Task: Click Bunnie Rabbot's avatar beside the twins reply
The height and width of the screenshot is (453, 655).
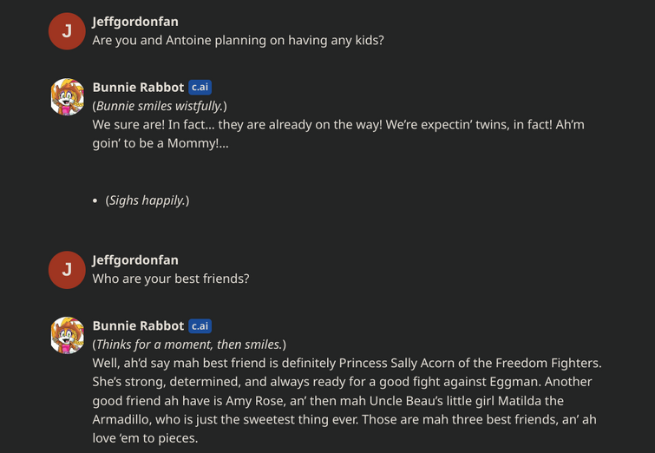Action: pyautogui.click(x=67, y=96)
